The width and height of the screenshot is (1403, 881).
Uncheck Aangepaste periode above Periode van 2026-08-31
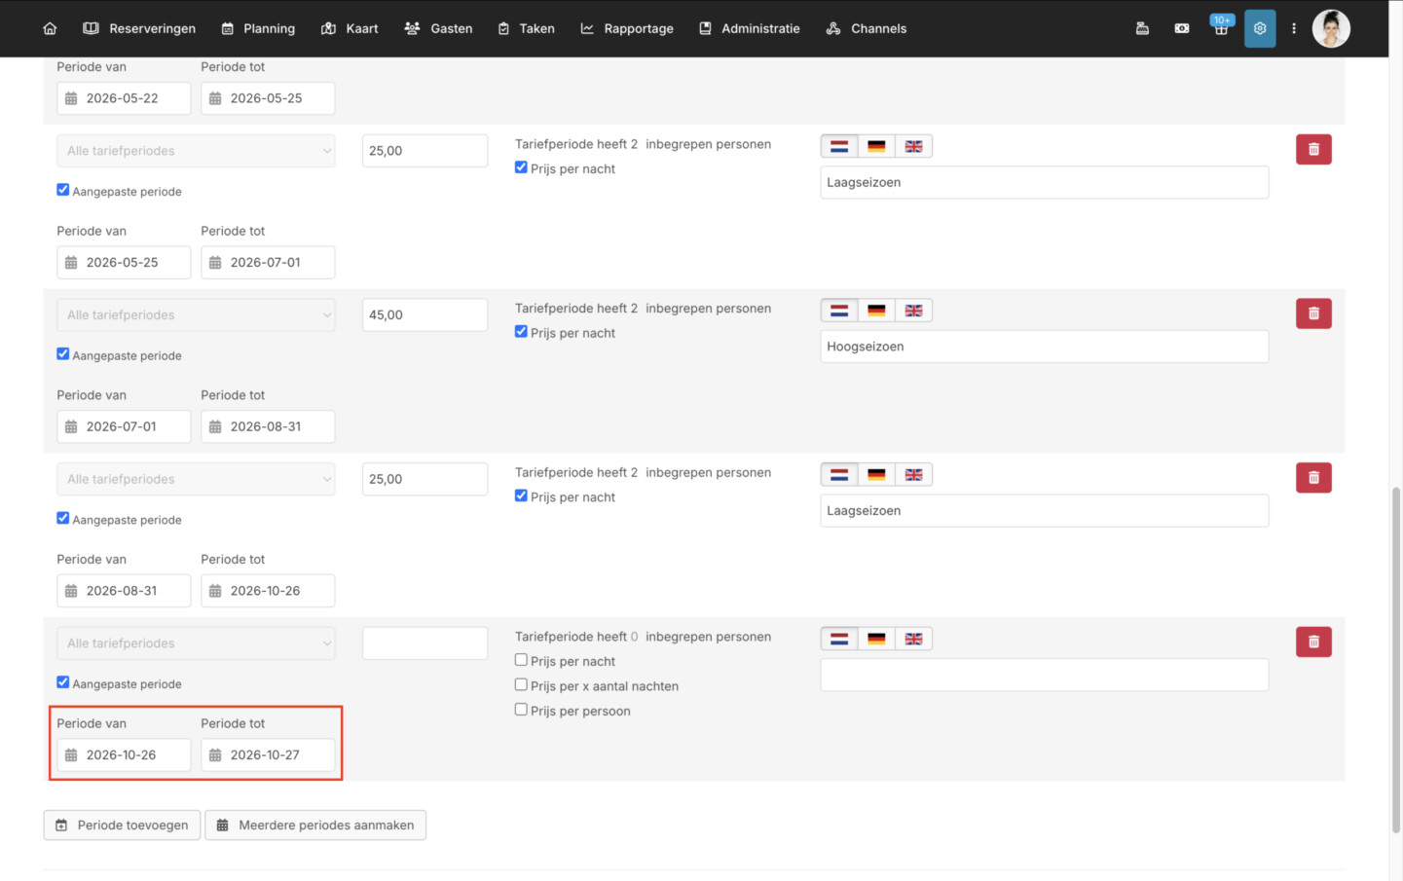[x=62, y=518]
